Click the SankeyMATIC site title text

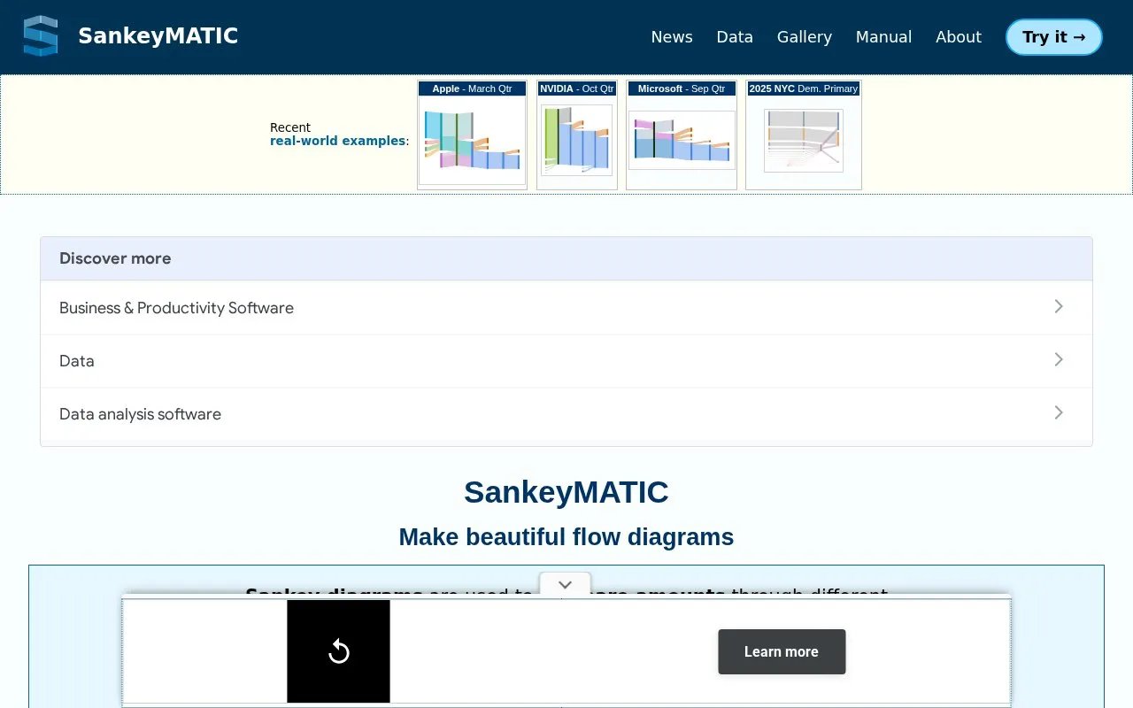coord(158,36)
